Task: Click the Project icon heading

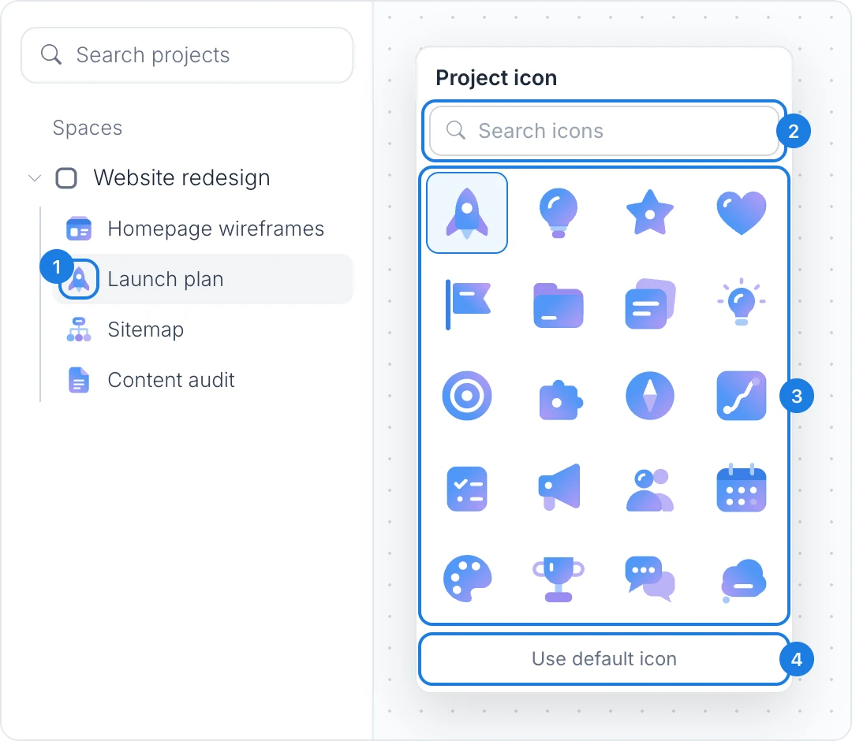Action: [x=496, y=77]
